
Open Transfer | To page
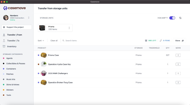coord(13,41)
